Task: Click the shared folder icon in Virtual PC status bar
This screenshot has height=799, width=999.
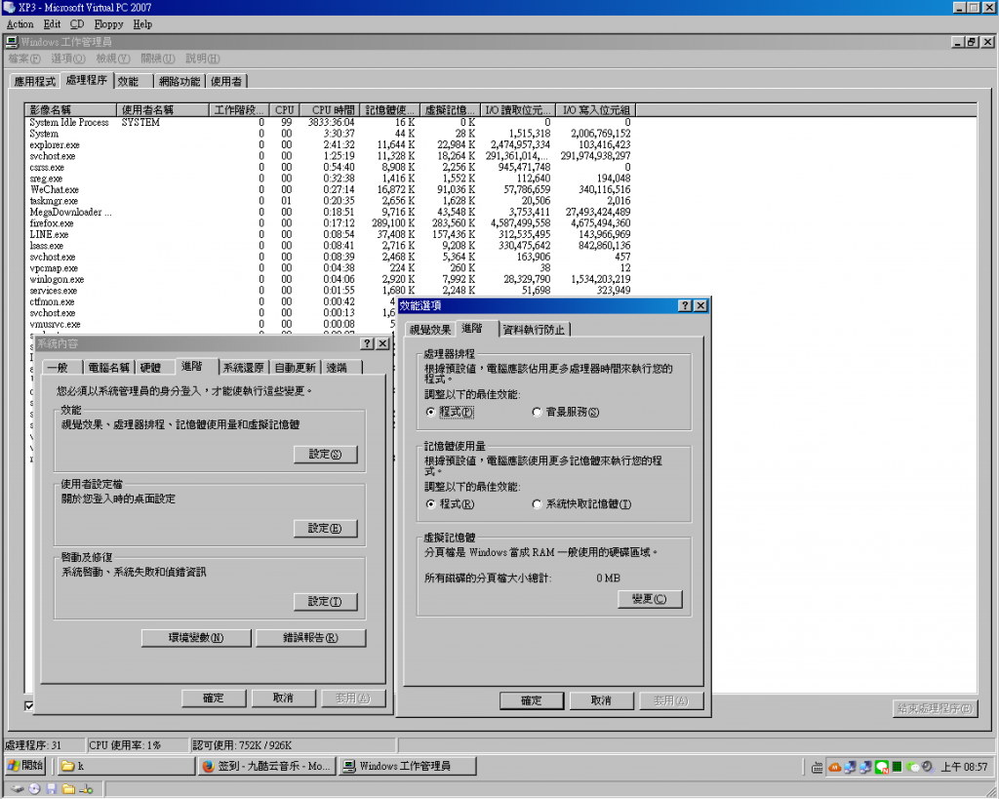Action: (69, 789)
